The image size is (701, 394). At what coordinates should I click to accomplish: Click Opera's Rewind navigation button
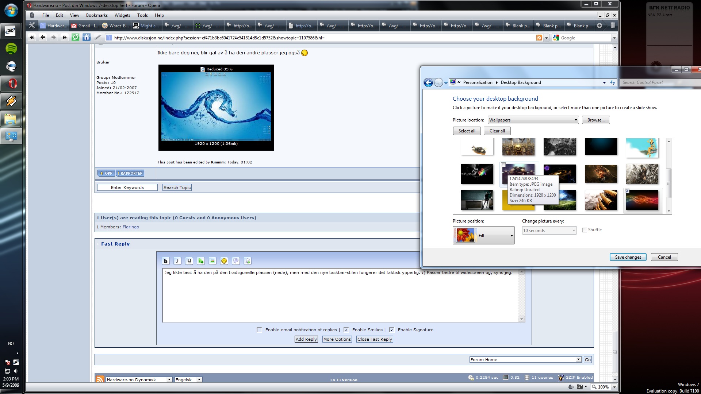point(32,38)
